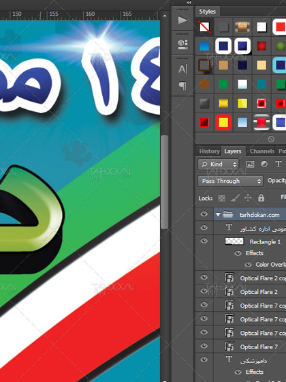Click the T icon of the دامپزشکی layer
The width and height of the screenshot is (286, 382).
click(229, 359)
